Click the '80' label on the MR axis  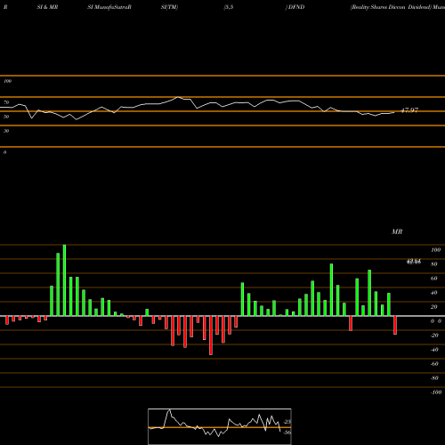[434, 264]
